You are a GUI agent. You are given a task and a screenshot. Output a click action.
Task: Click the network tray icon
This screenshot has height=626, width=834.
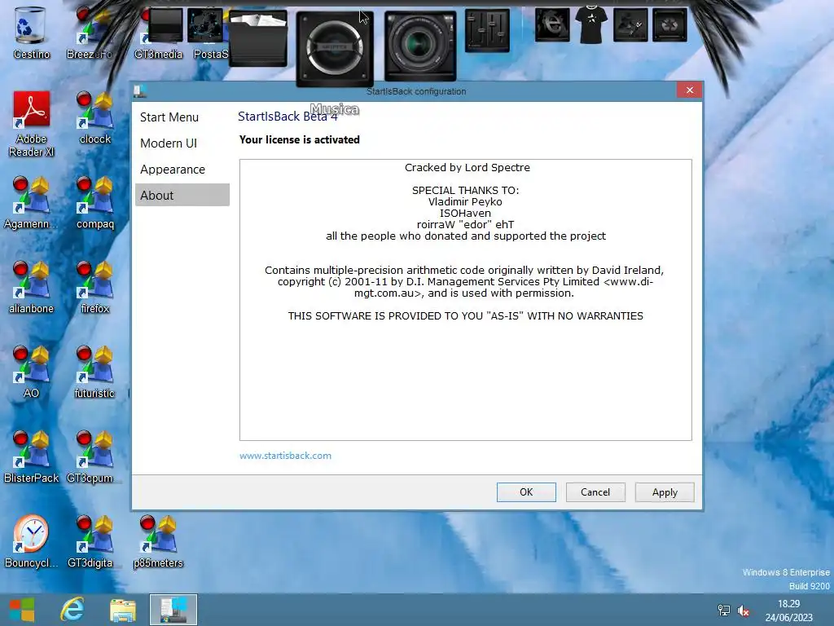(x=724, y=611)
